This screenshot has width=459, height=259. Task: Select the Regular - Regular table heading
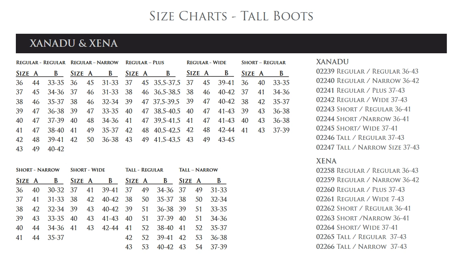pos(41,63)
